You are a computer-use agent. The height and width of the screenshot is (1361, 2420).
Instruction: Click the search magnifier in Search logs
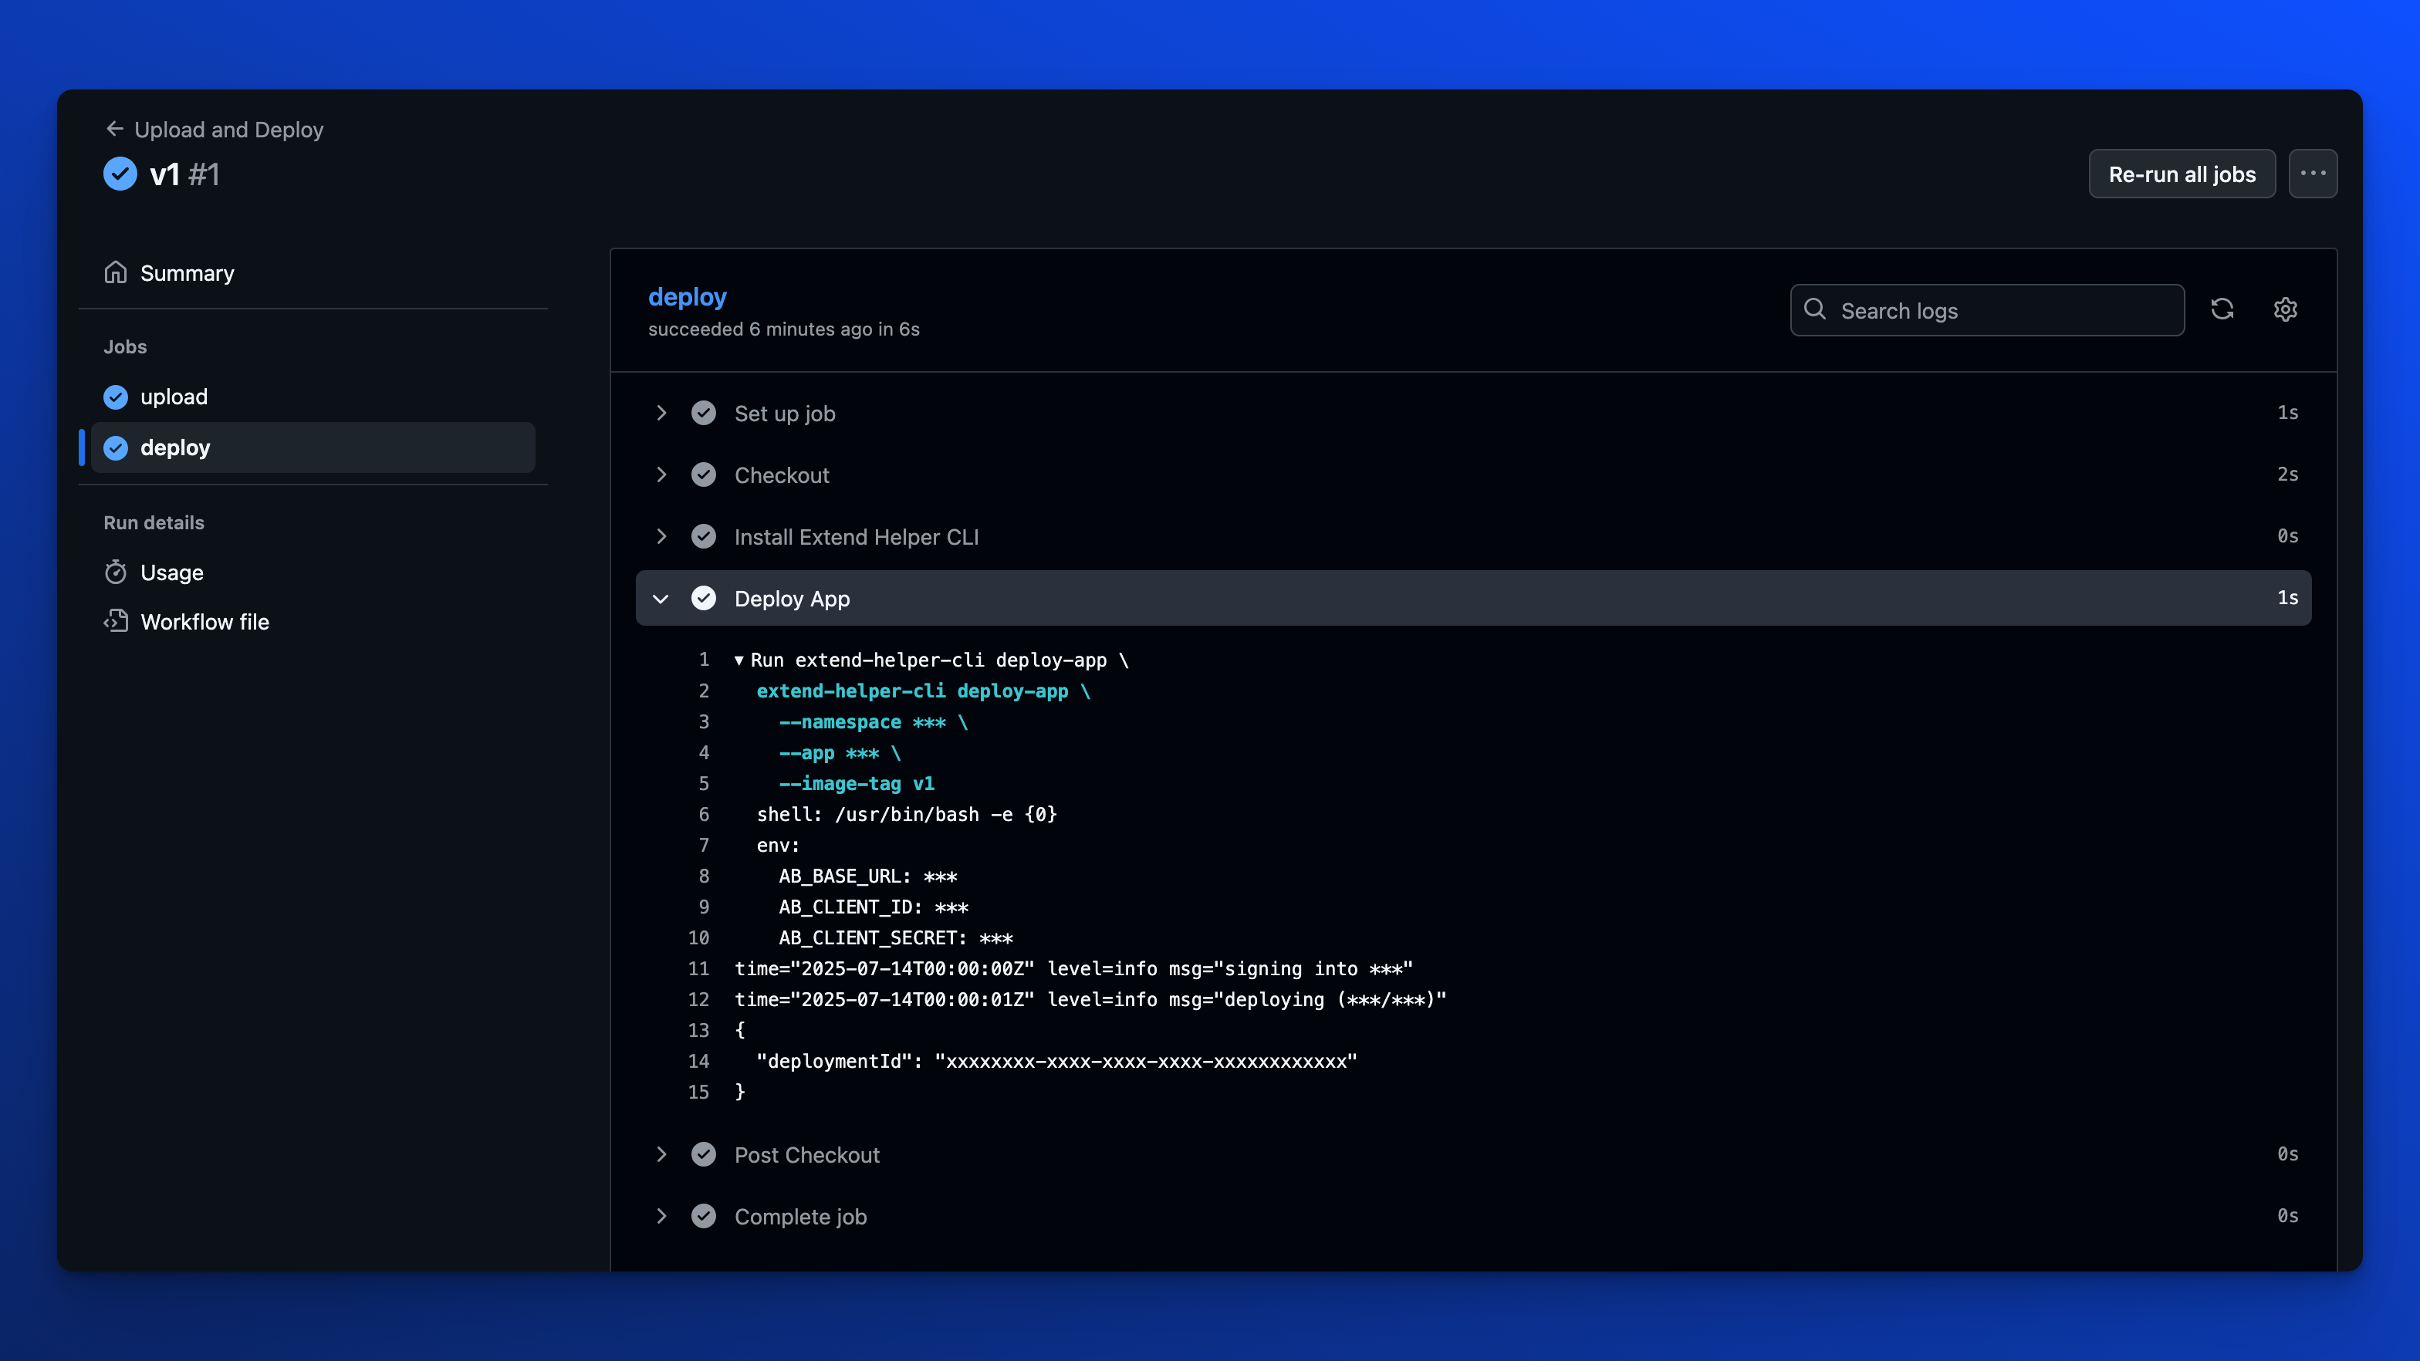(x=1815, y=310)
